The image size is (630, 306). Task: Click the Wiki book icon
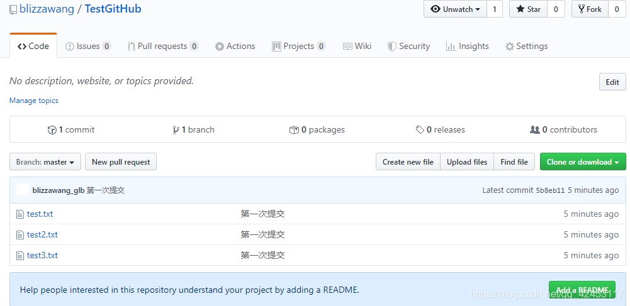[347, 46]
